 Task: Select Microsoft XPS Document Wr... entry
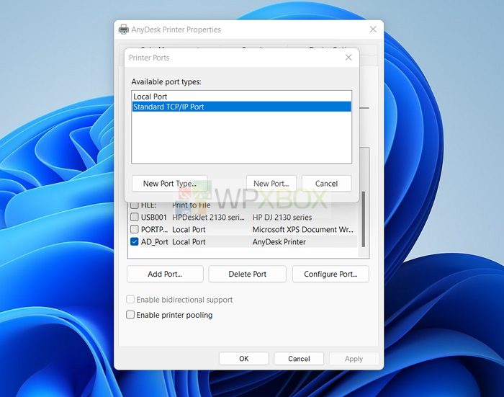[302, 229]
